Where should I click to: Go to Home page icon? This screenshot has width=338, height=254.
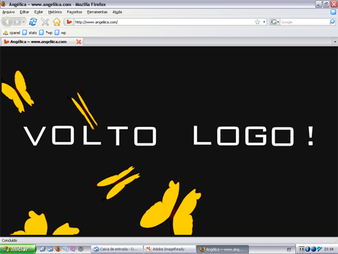[57, 22]
